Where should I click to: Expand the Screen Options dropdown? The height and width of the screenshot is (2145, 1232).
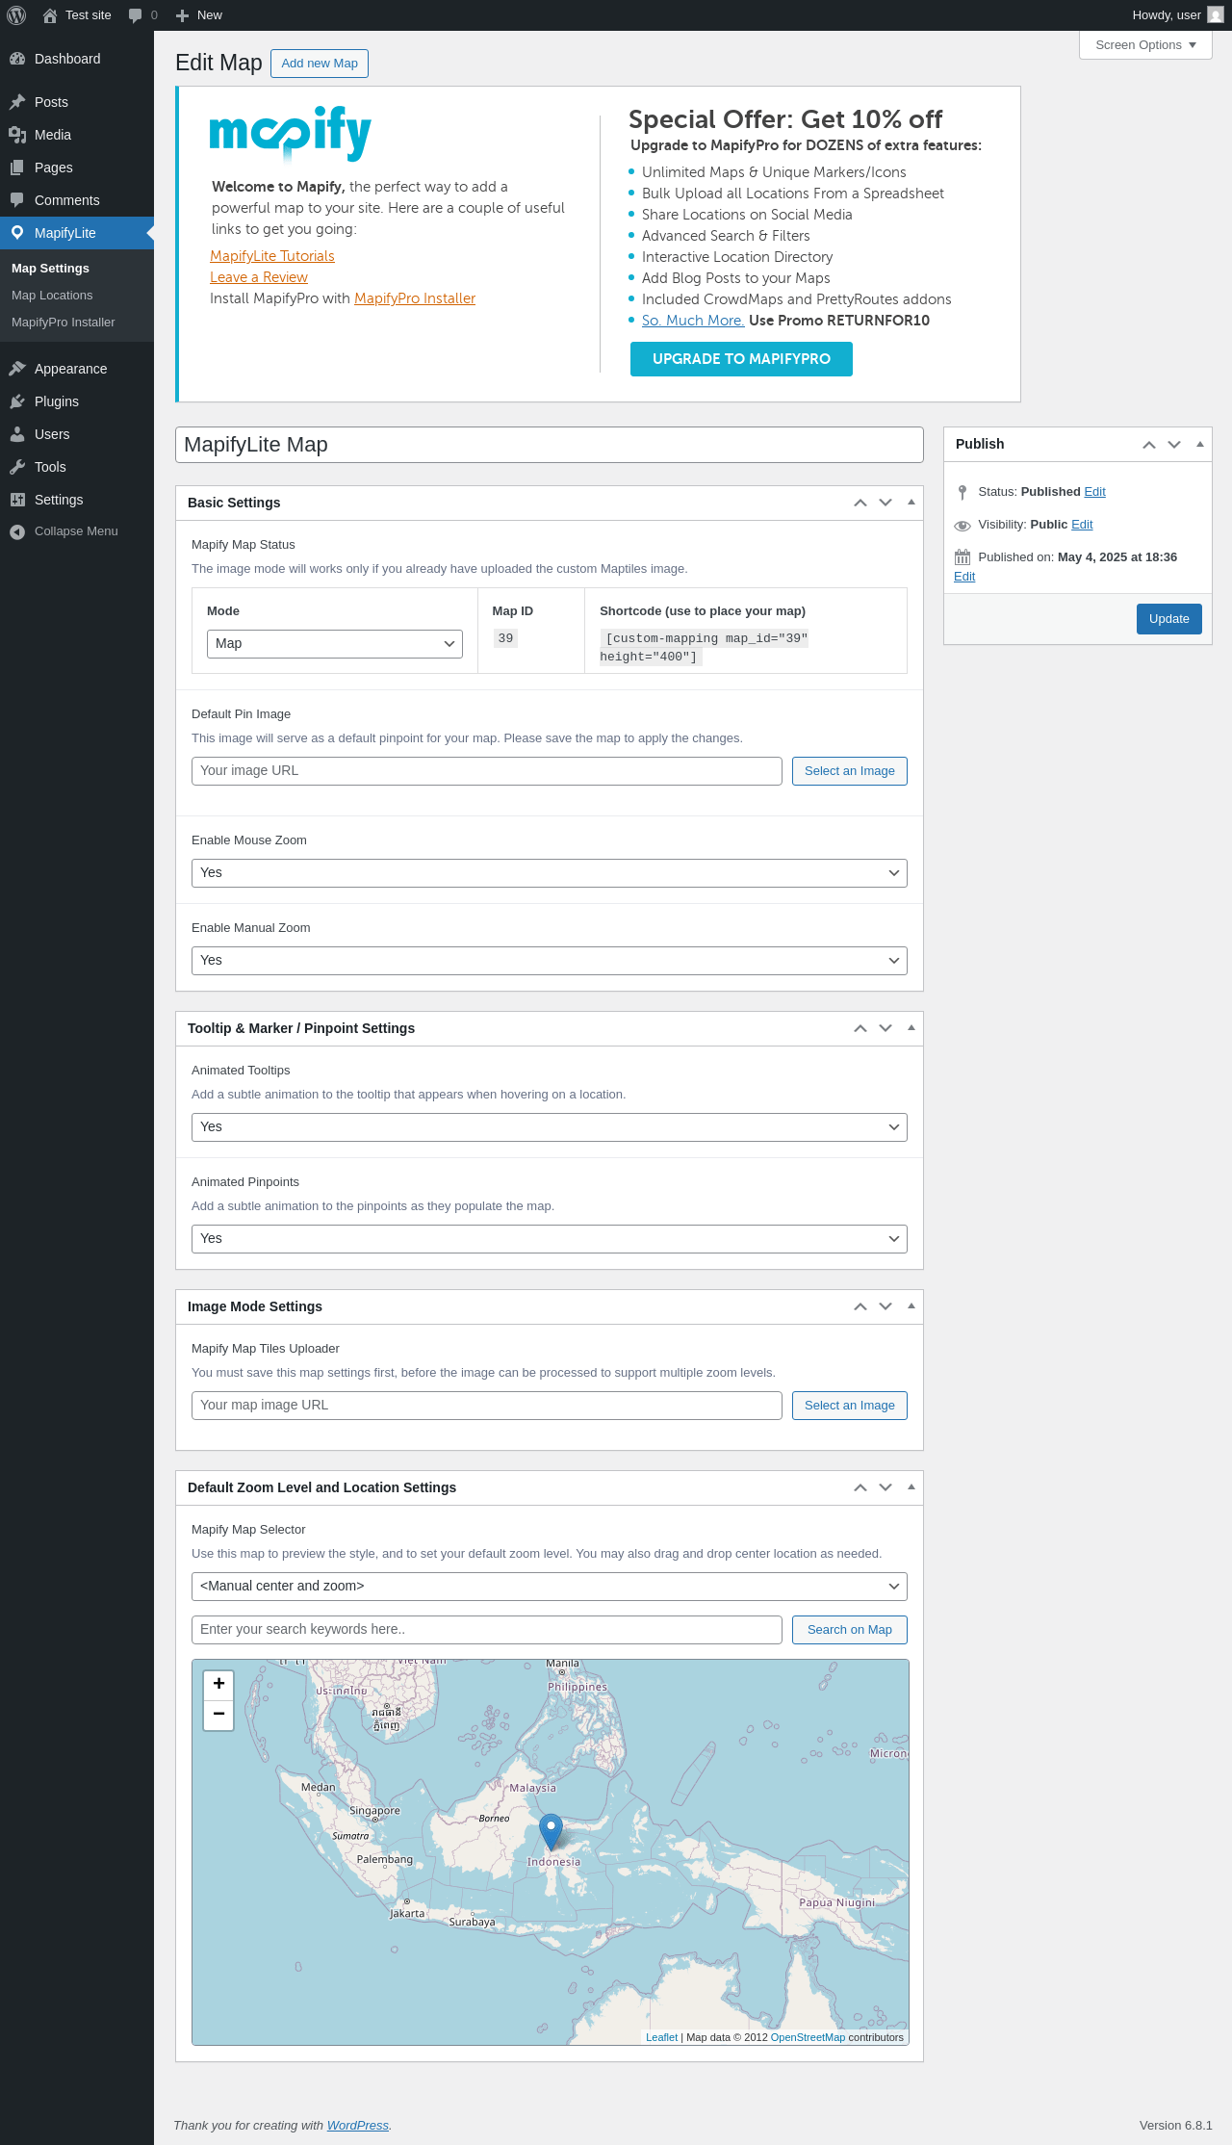[1145, 45]
